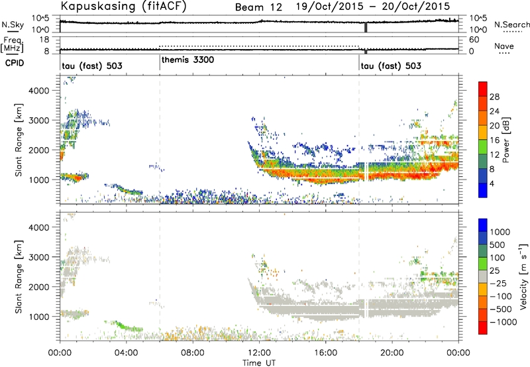Image resolution: width=530 pixels, height=367 pixels.
Task: Click the '-1000' tick on Velocity color bar
Action: [x=503, y=322]
